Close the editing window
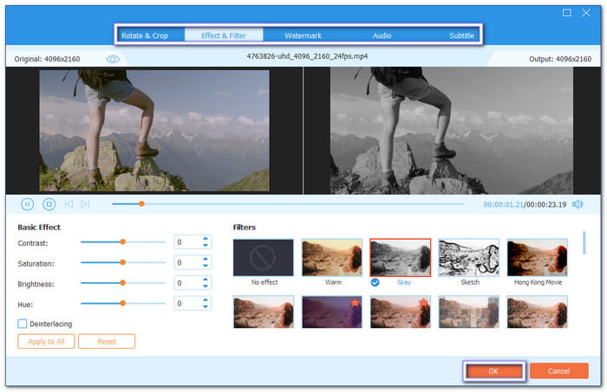This screenshot has height=392, width=607. point(586,13)
